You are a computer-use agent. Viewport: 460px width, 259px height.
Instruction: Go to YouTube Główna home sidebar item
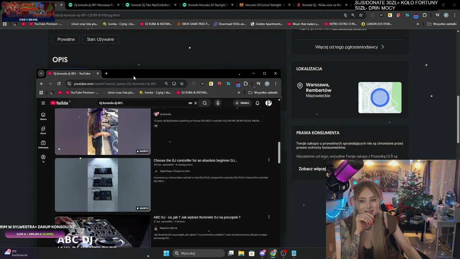pos(43,116)
